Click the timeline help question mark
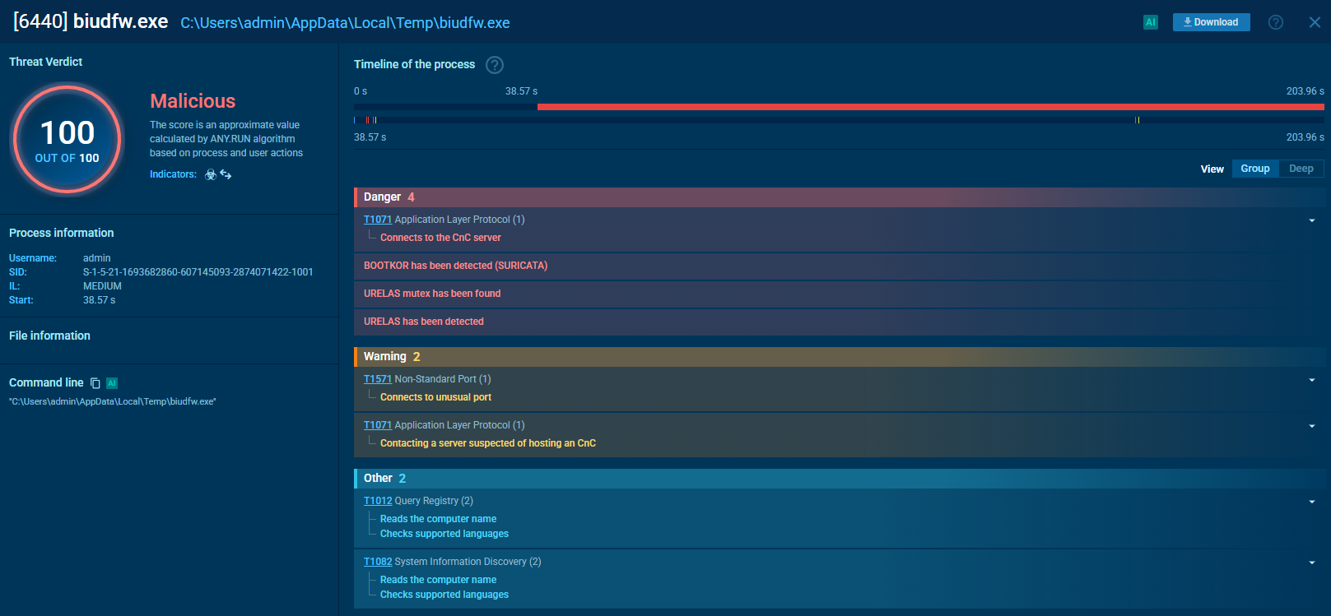The height and width of the screenshot is (616, 1331). [494, 65]
